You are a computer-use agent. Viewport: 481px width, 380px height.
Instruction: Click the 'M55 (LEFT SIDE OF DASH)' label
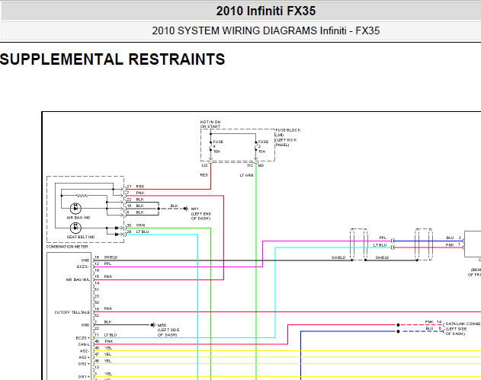tap(168, 330)
